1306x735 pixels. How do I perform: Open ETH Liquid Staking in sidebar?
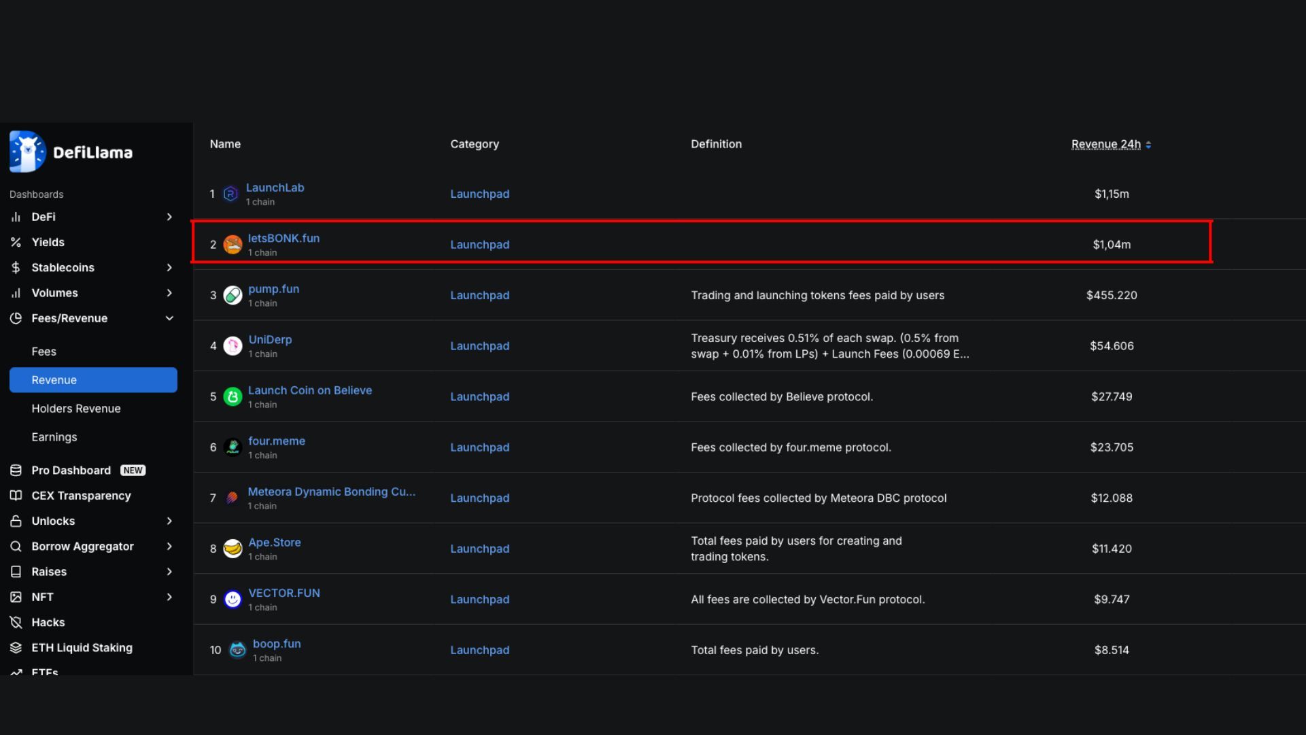tap(82, 648)
